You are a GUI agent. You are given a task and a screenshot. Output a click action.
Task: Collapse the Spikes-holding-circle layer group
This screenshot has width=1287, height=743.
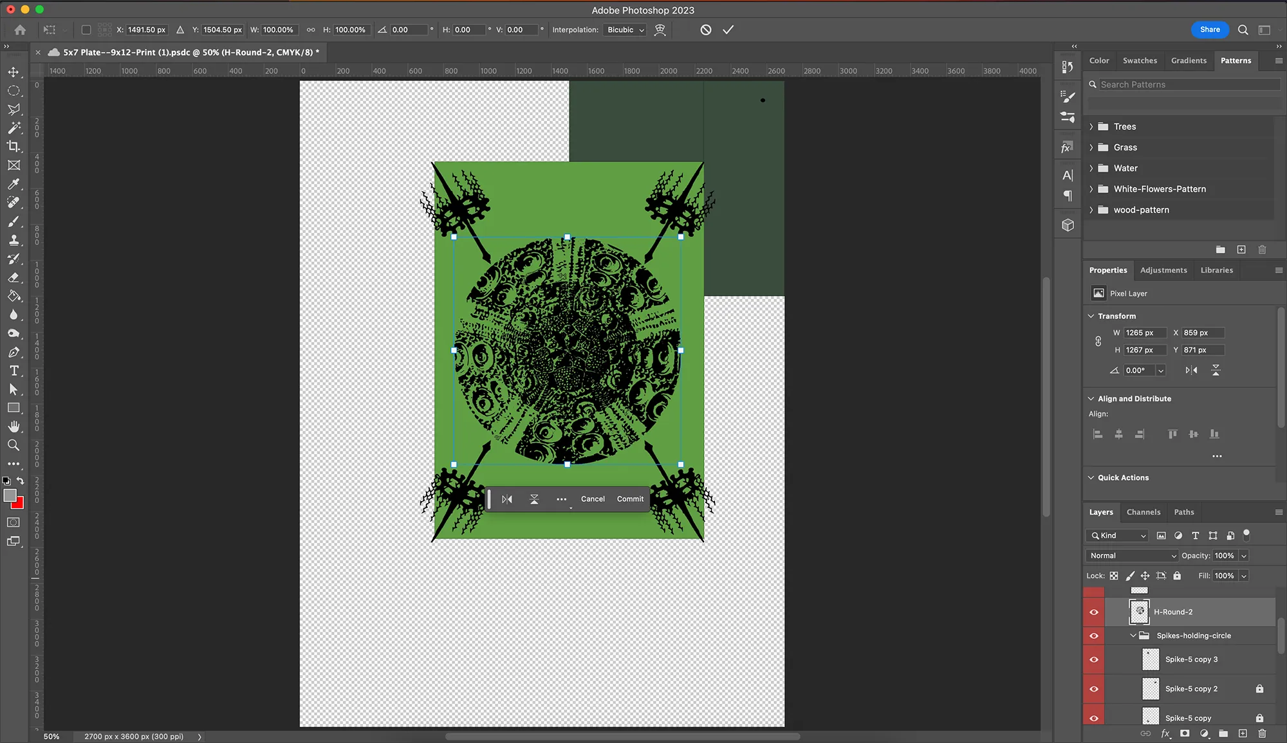click(1133, 636)
